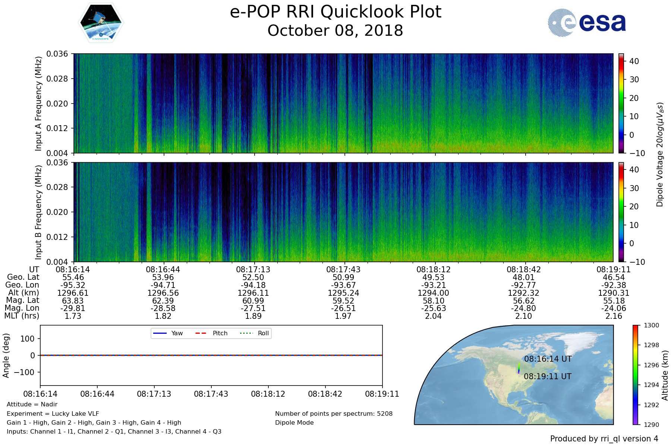Screen dimensions: 671x447
Task: Click the Input A dipole voltage colorbar
Action: coord(621,103)
